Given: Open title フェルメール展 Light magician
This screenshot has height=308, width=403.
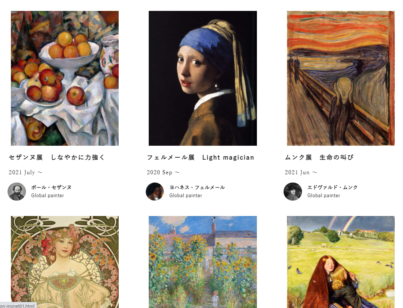Looking at the screenshot, I should [x=201, y=157].
